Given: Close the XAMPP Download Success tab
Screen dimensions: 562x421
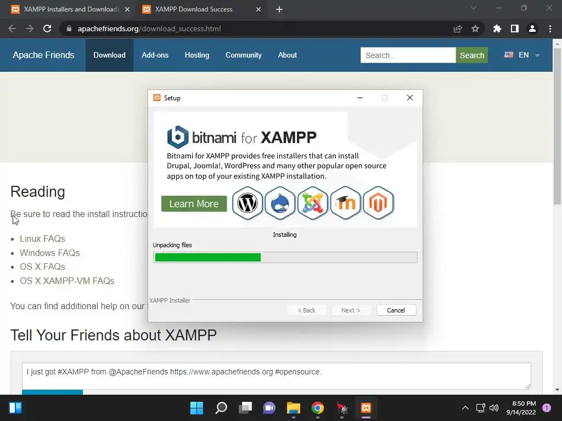Looking at the screenshot, I should click(258, 9).
